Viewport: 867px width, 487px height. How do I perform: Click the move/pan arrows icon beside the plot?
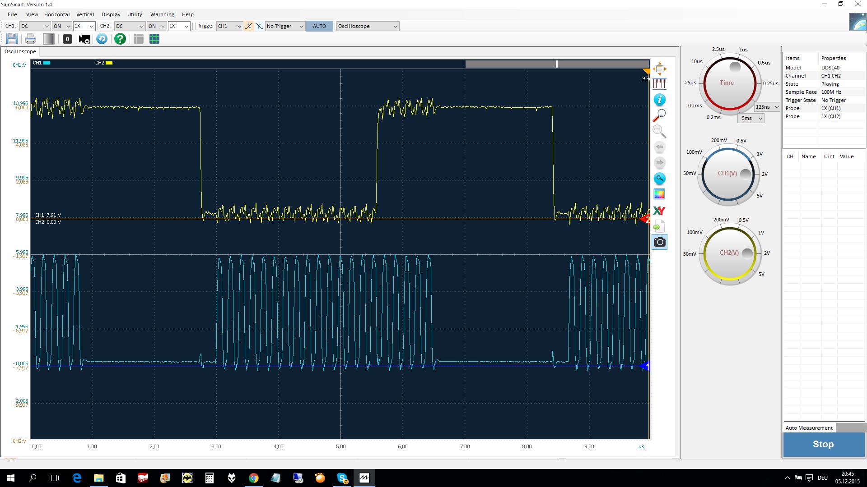pos(659,69)
